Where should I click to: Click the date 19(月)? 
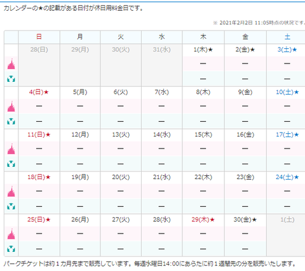pyautogui.click(x=80, y=177)
